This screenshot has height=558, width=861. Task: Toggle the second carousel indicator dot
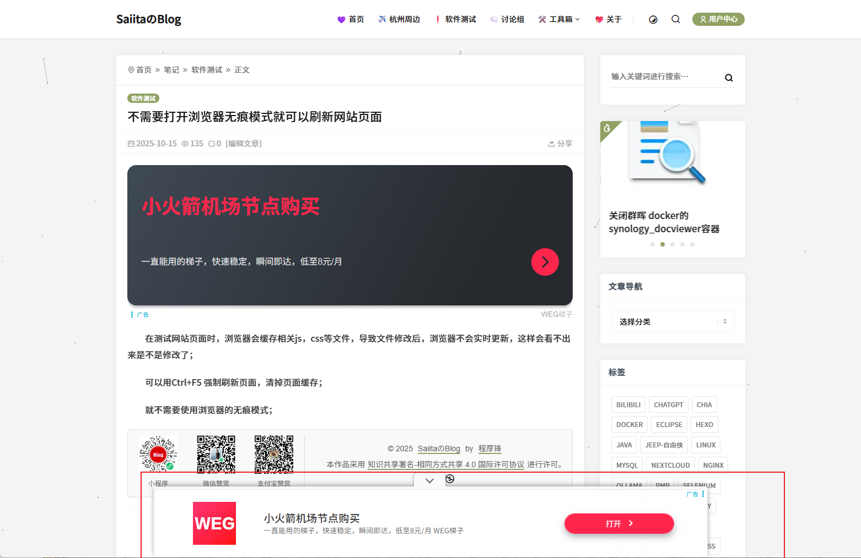[x=663, y=244]
